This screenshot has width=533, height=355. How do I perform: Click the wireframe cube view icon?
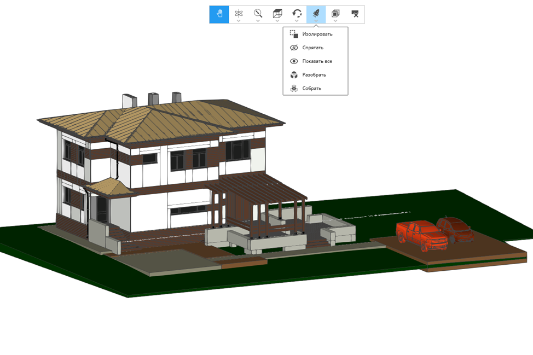[x=277, y=13]
